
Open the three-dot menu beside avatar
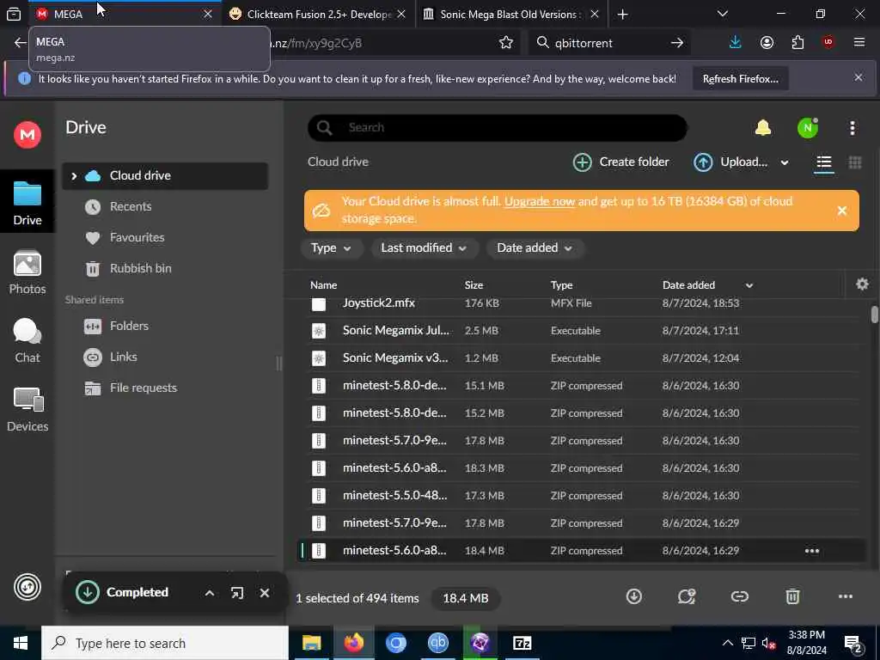852,128
